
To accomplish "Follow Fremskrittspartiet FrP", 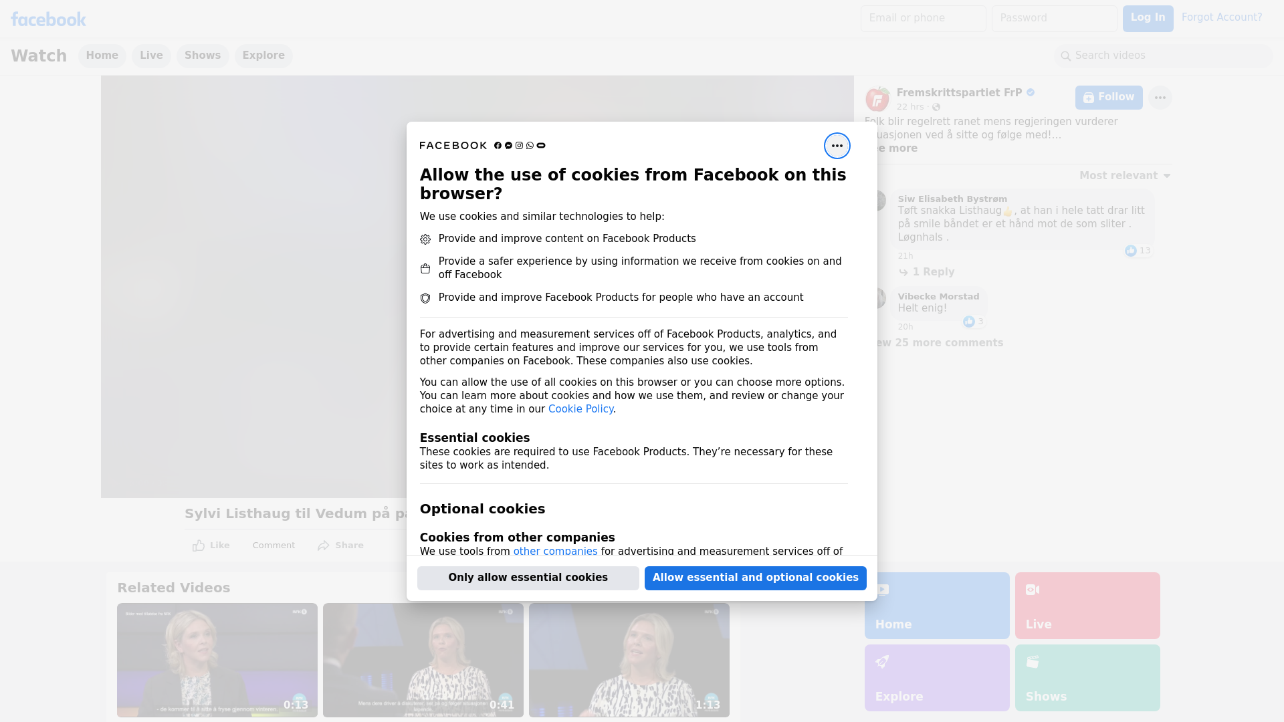I will pos(1109,98).
